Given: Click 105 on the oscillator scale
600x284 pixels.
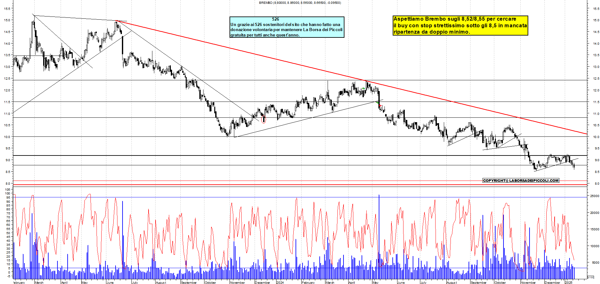Looking at the screenshot, I should (8, 189).
